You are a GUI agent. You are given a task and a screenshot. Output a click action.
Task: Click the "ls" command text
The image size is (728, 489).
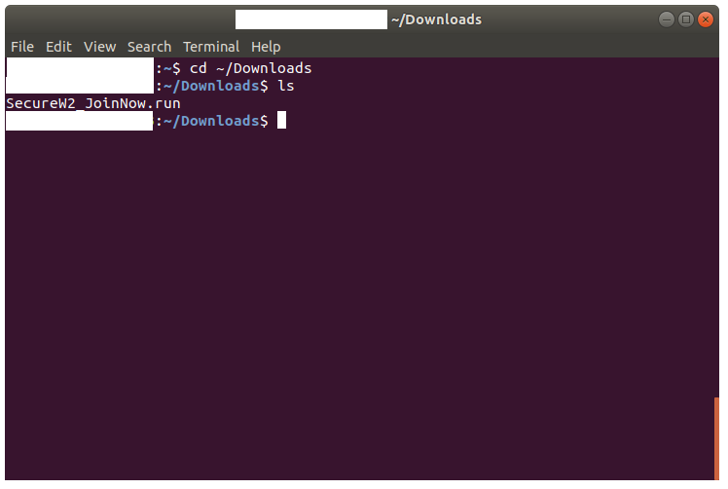click(286, 86)
